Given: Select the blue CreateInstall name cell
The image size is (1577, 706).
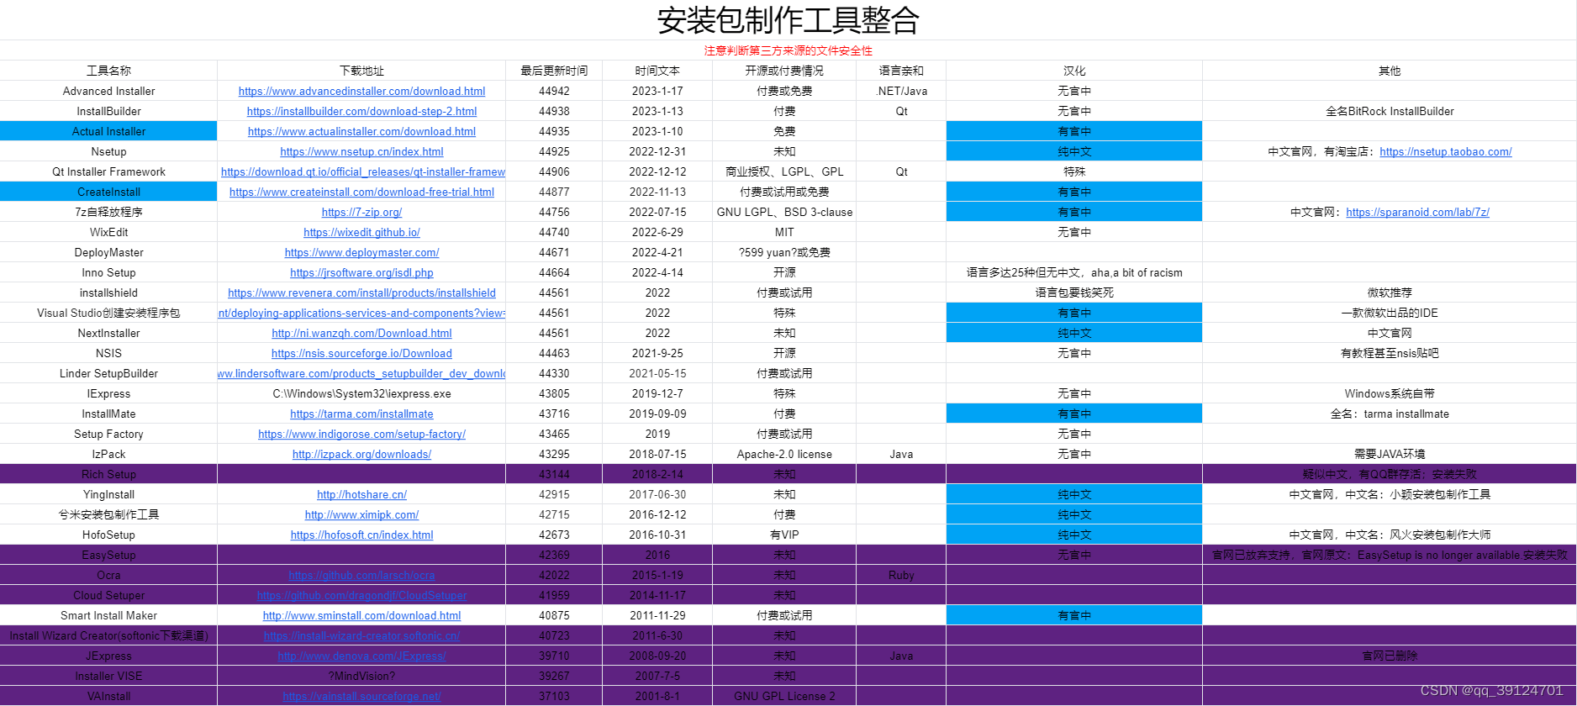Looking at the screenshot, I should coord(108,192).
